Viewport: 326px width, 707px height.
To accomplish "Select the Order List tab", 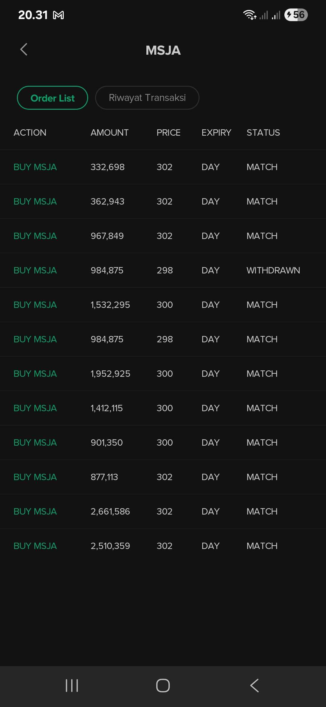I will 53,98.
